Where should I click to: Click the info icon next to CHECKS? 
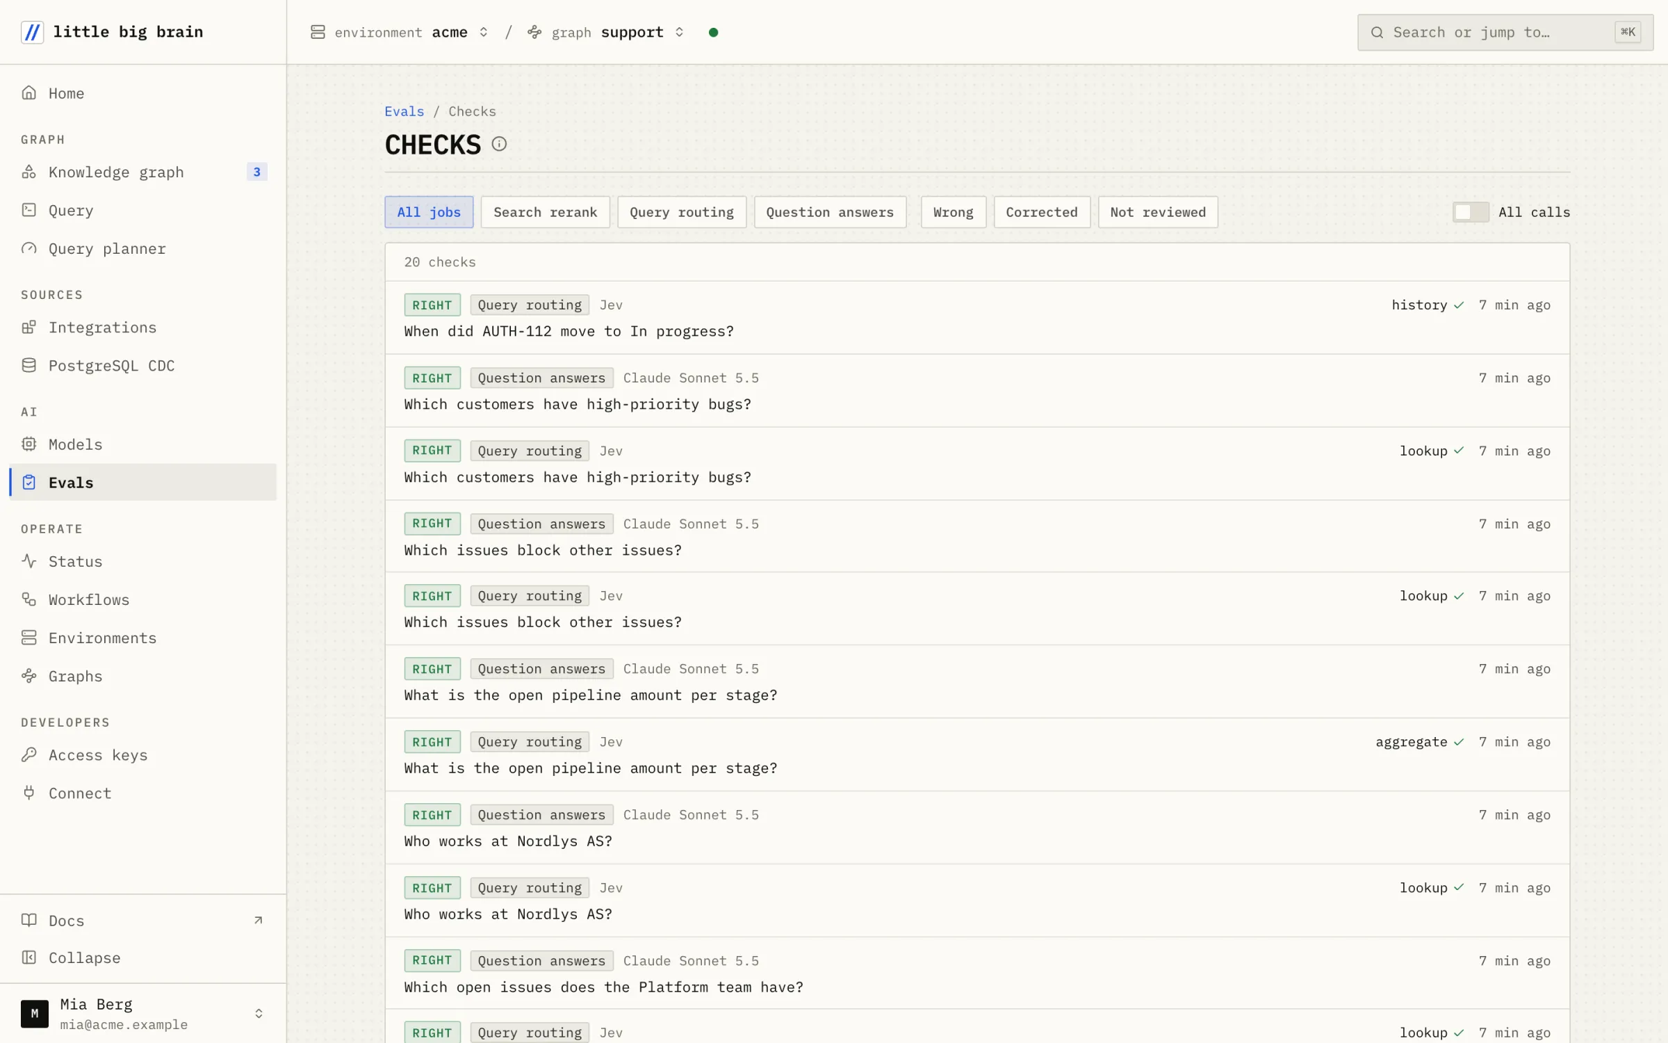(x=499, y=144)
